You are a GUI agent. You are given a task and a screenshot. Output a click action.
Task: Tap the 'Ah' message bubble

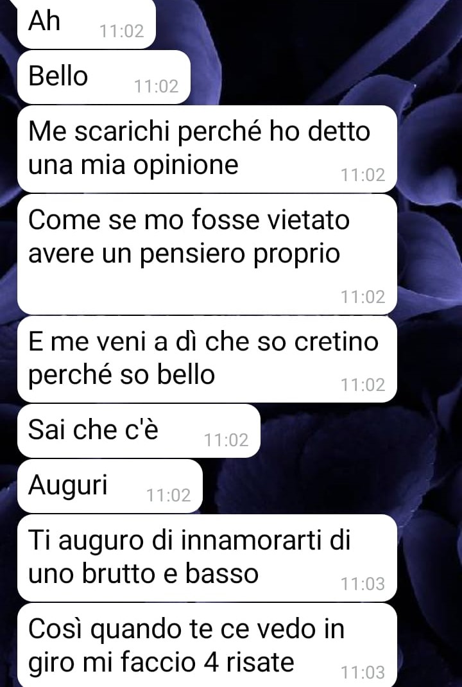click(x=86, y=24)
